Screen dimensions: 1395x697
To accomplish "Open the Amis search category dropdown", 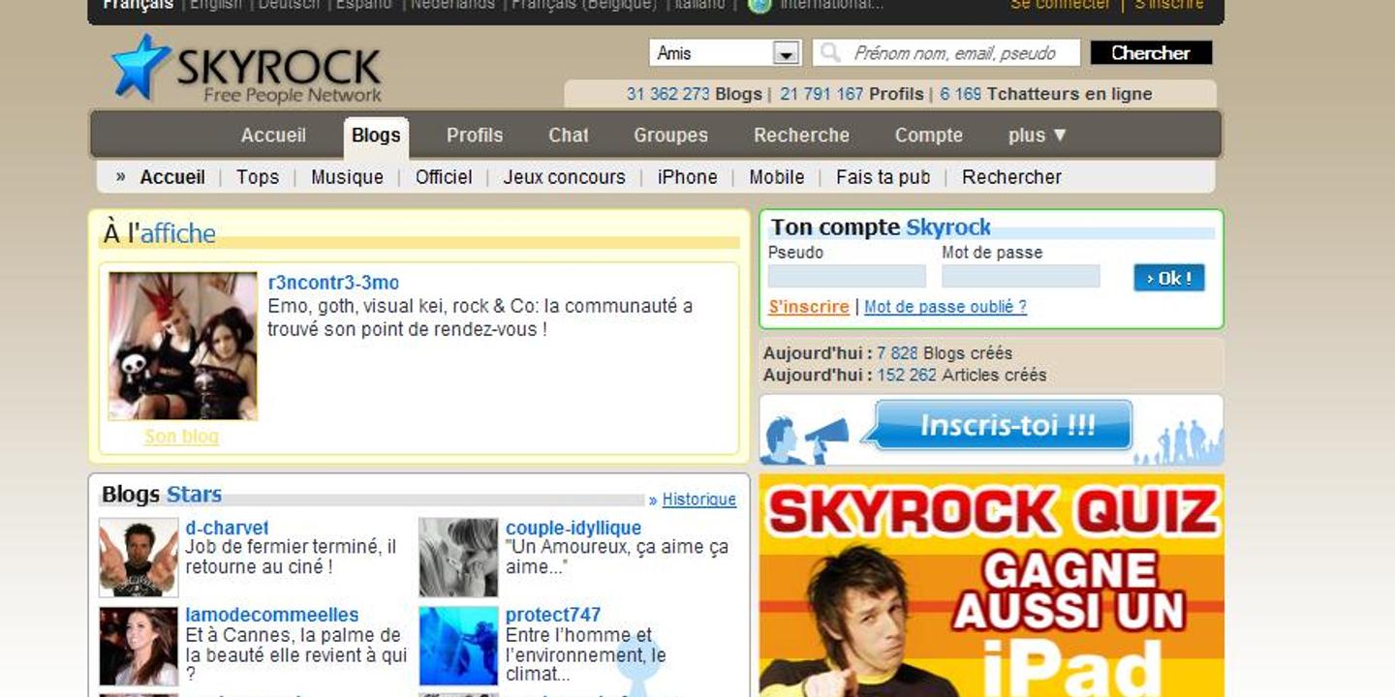I will click(787, 53).
